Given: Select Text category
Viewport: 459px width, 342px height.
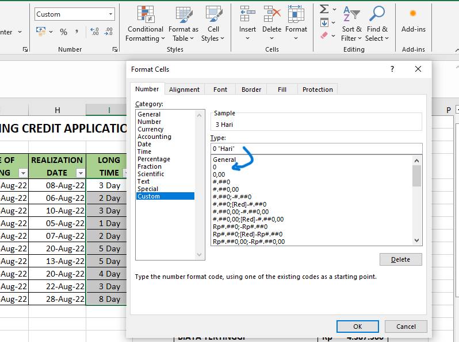Looking at the screenshot, I should 165,181.
